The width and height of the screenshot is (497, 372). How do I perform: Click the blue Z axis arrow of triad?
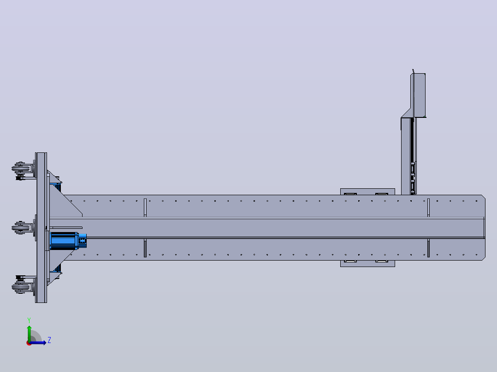click(39, 343)
